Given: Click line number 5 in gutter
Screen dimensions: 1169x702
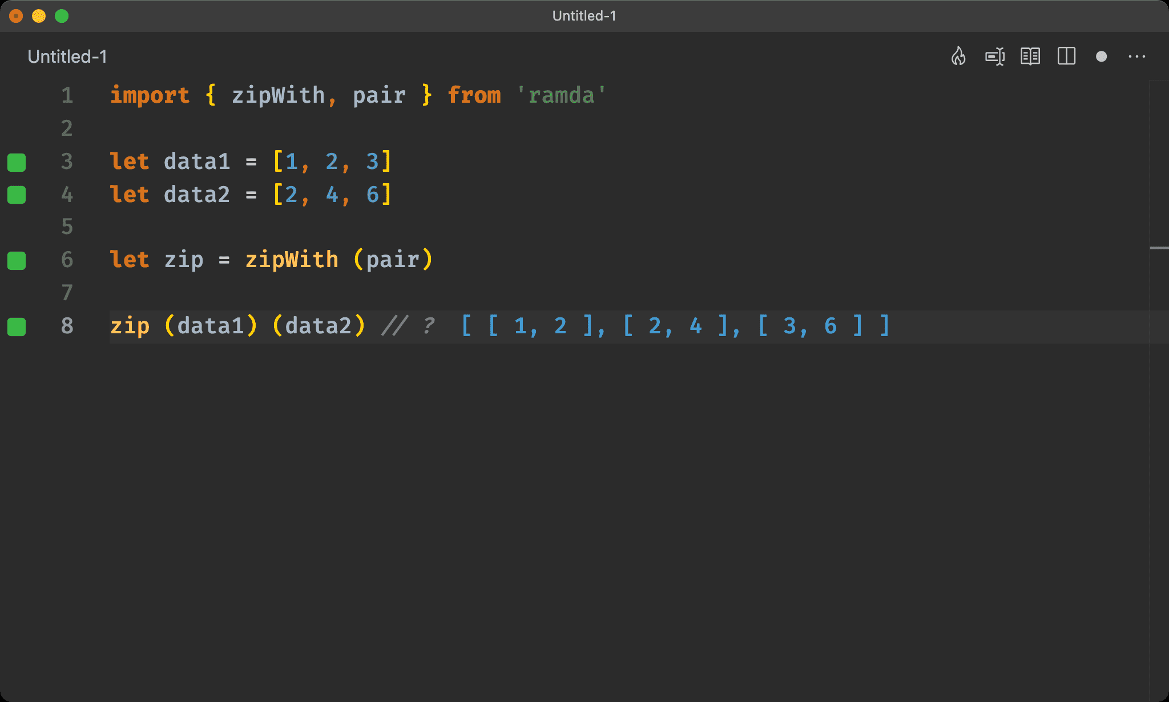Looking at the screenshot, I should click(x=67, y=227).
